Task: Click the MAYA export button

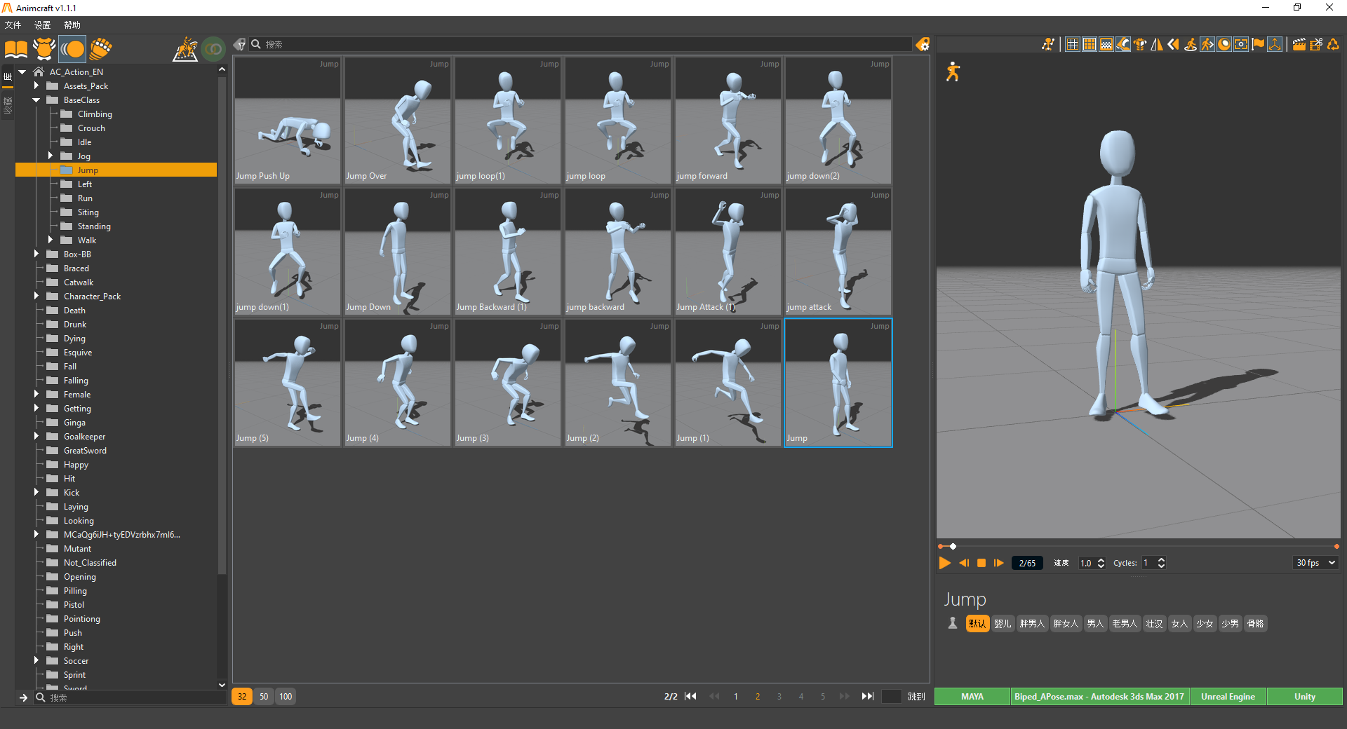Action: (x=972, y=697)
